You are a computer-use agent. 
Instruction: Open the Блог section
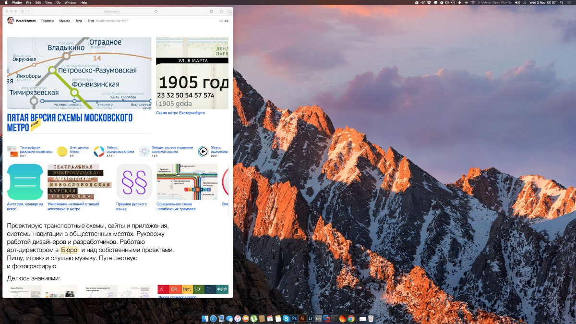(x=91, y=21)
